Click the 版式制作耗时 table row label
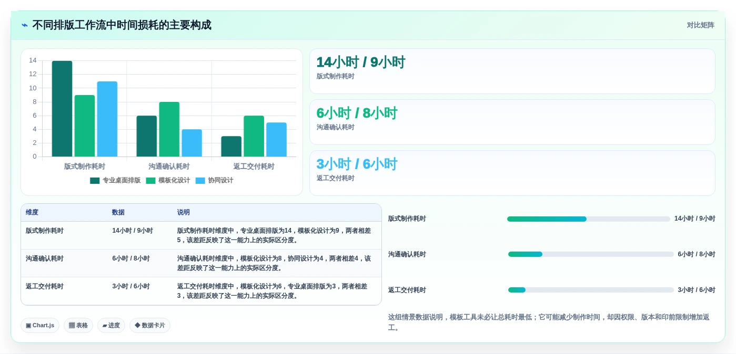 pos(45,231)
